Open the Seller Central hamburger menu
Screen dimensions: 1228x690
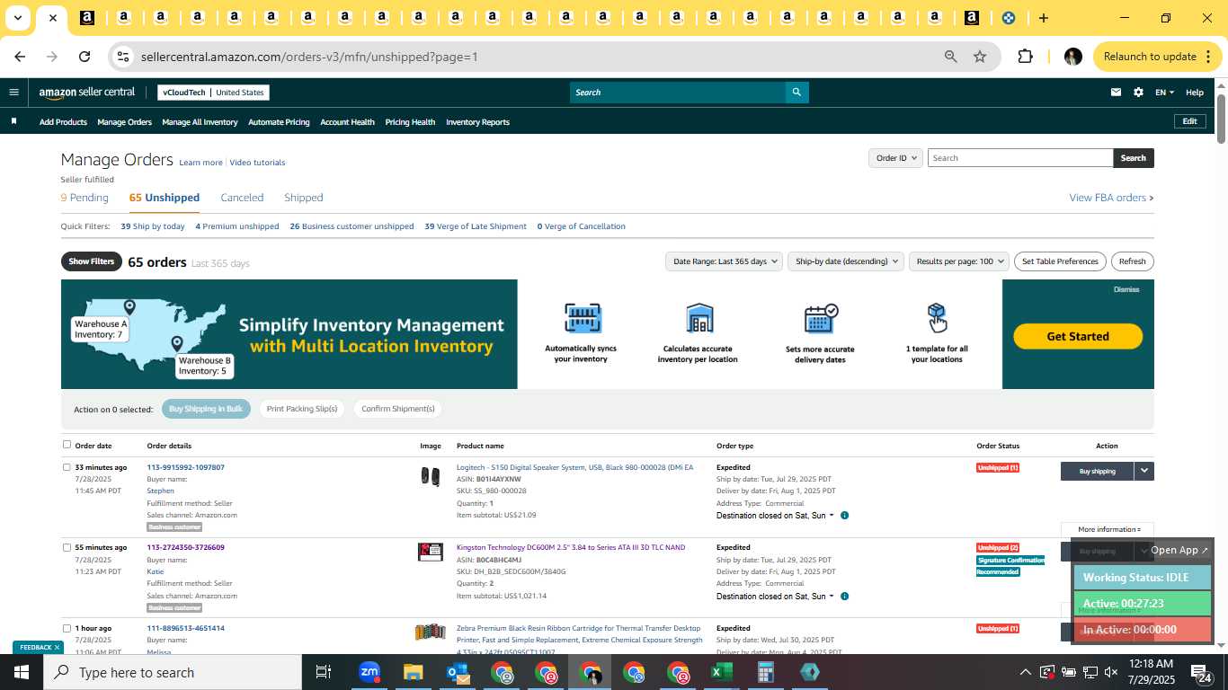13,92
